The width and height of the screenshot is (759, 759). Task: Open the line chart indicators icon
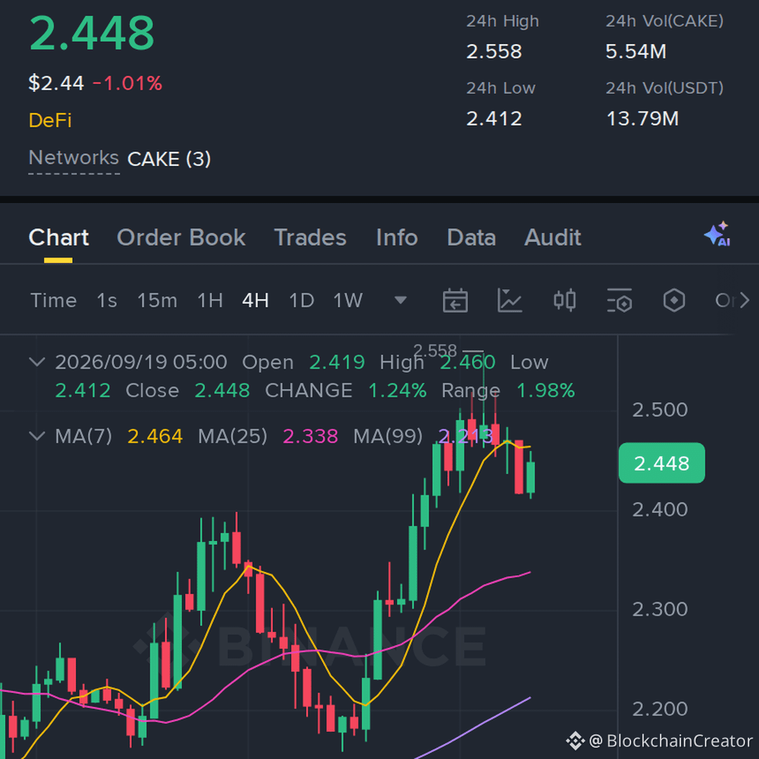[510, 300]
